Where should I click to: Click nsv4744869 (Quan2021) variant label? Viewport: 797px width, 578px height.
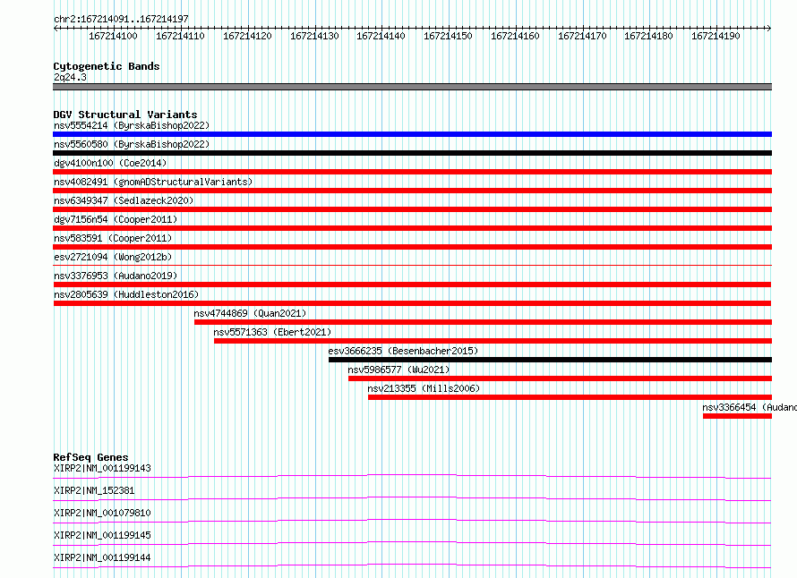point(250,313)
